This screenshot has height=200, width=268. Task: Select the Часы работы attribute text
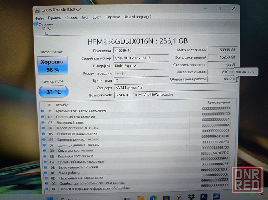coord(69,173)
